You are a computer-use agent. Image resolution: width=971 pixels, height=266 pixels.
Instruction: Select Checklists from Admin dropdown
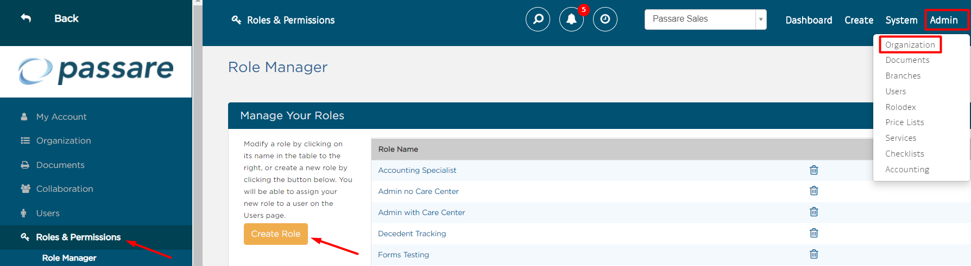(x=905, y=154)
